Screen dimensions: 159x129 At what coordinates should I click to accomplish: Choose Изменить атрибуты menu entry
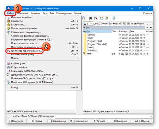pos(44,17)
